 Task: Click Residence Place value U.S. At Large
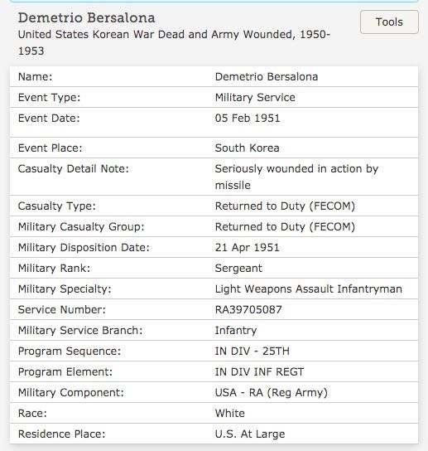pos(250,434)
